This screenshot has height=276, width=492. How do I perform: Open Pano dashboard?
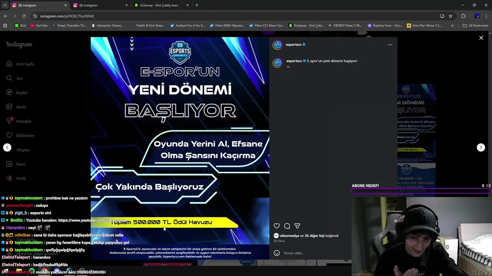point(16,164)
